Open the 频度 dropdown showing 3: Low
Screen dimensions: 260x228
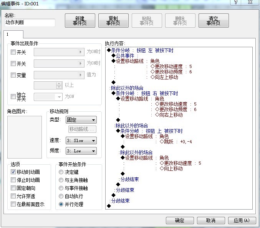click(x=81, y=151)
